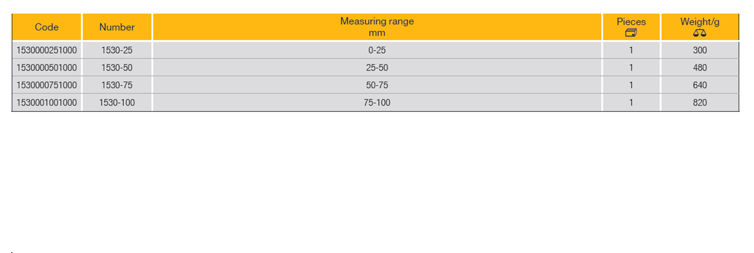Select code 1530000501000 cell
The width and height of the screenshot is (754, 253).
click(x=47, y=68)
